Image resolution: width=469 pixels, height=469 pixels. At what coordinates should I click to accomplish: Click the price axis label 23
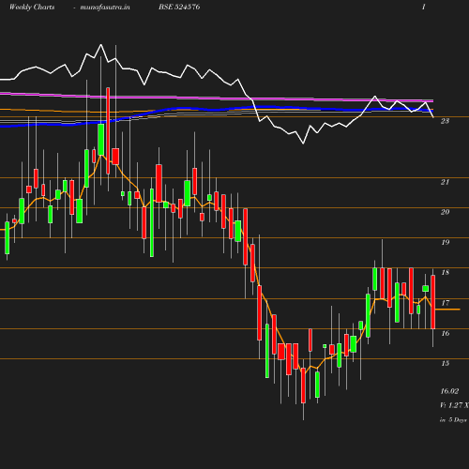(x=445, y=121)
